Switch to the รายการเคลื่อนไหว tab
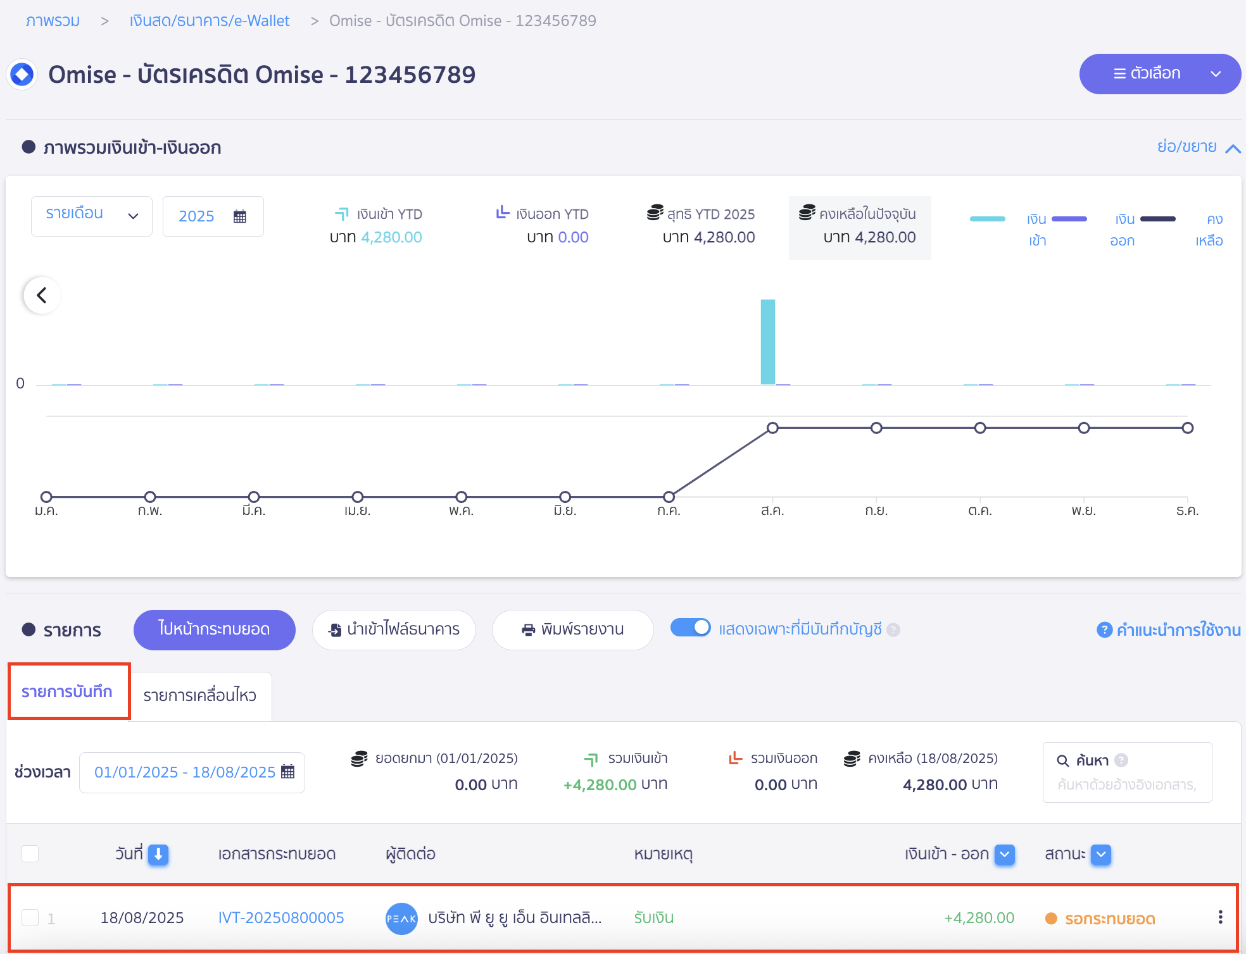Screen dimensions: 1246x954 [x=200, y=696]
